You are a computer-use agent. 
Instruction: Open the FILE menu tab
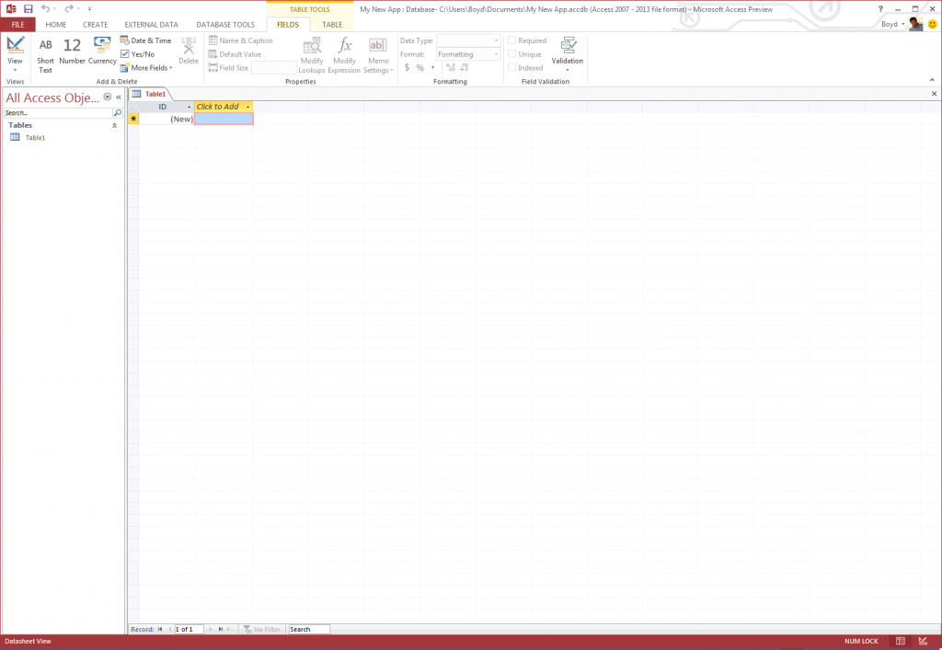tap(17, 25)
